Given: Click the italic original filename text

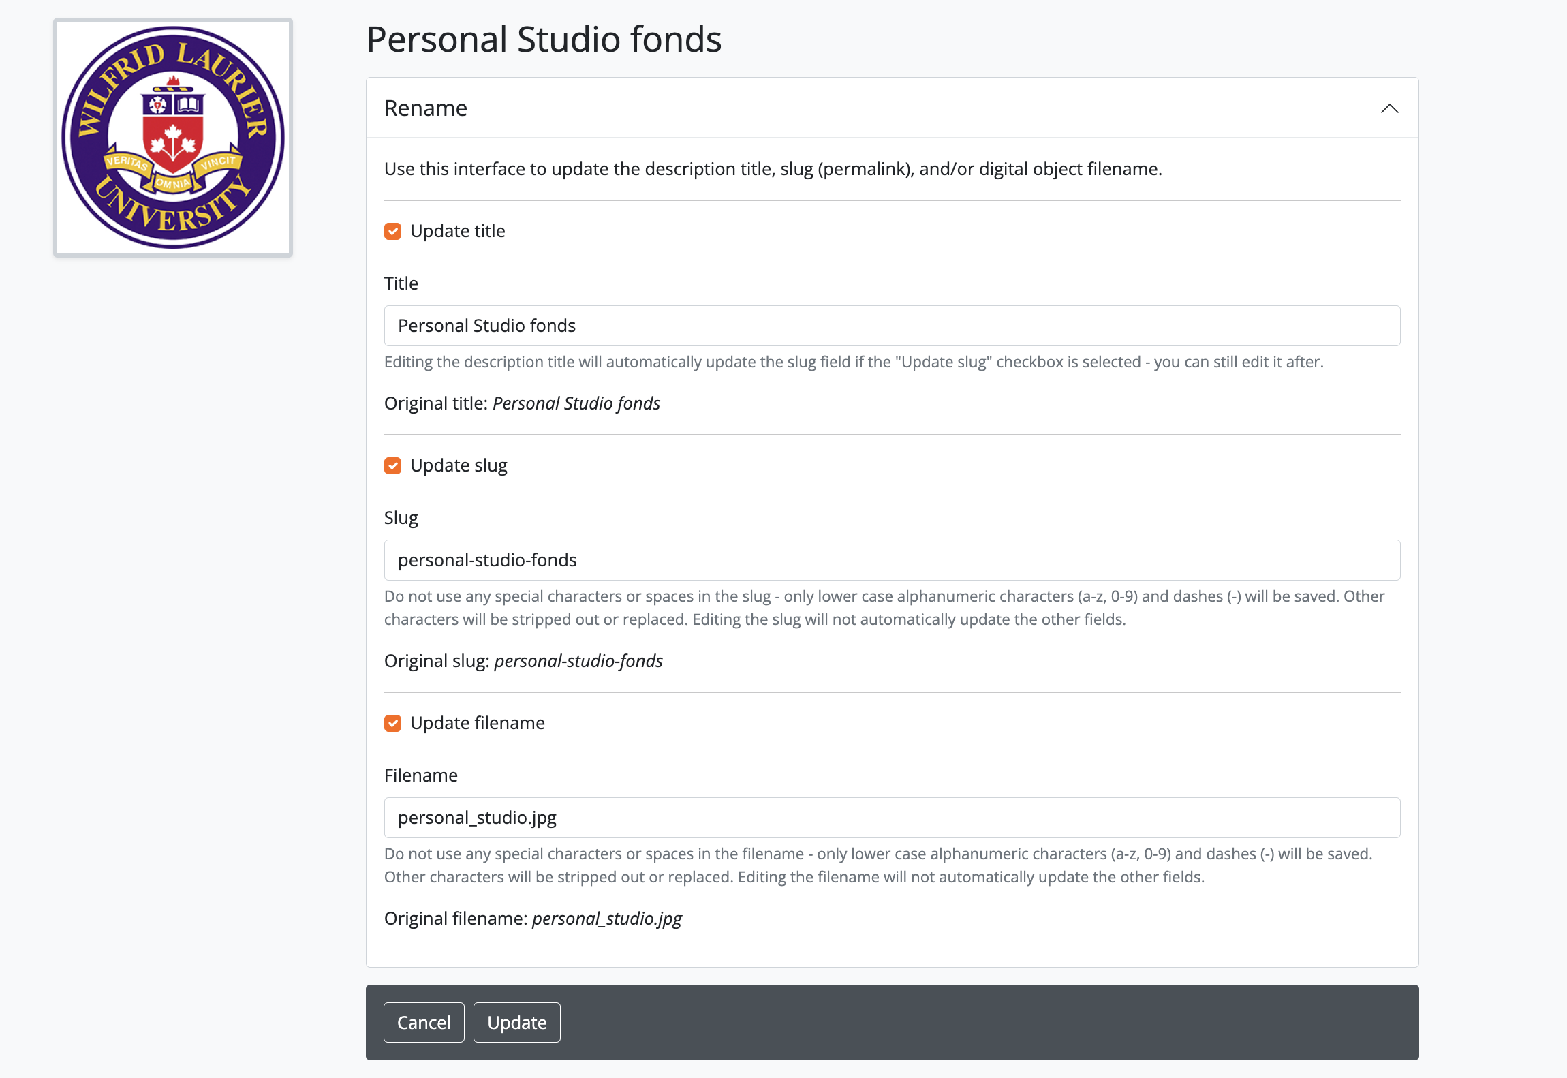Looking at the screenshot, I should [x=606, y=919].
